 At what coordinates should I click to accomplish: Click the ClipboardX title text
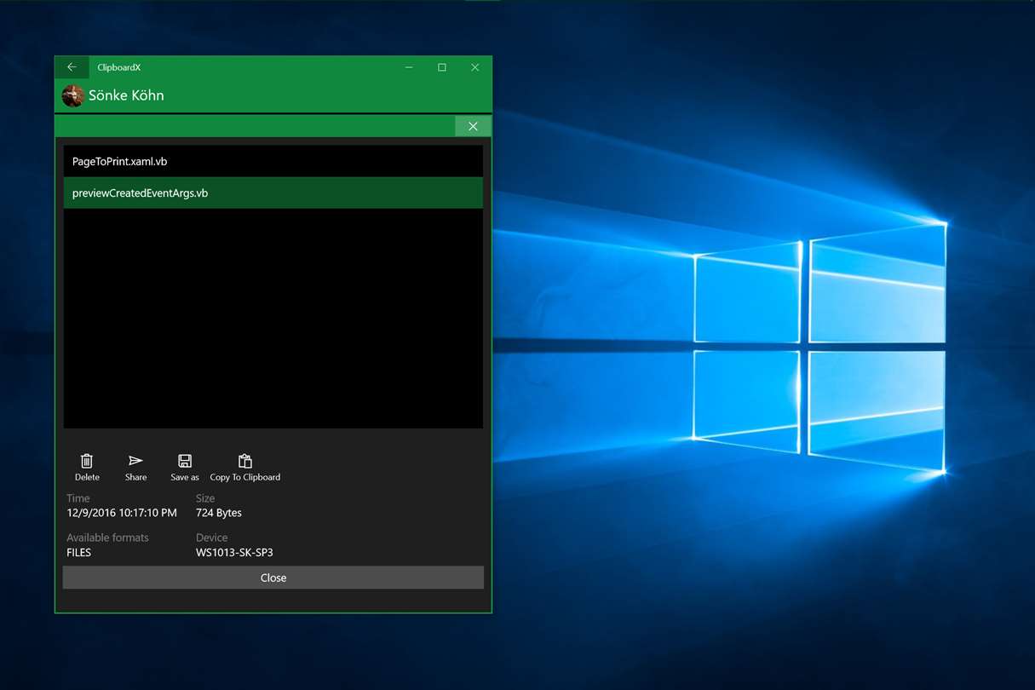pos(119,67)
